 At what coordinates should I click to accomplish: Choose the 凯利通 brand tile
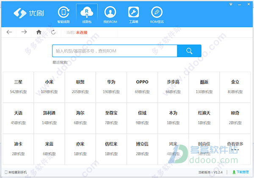49,118
